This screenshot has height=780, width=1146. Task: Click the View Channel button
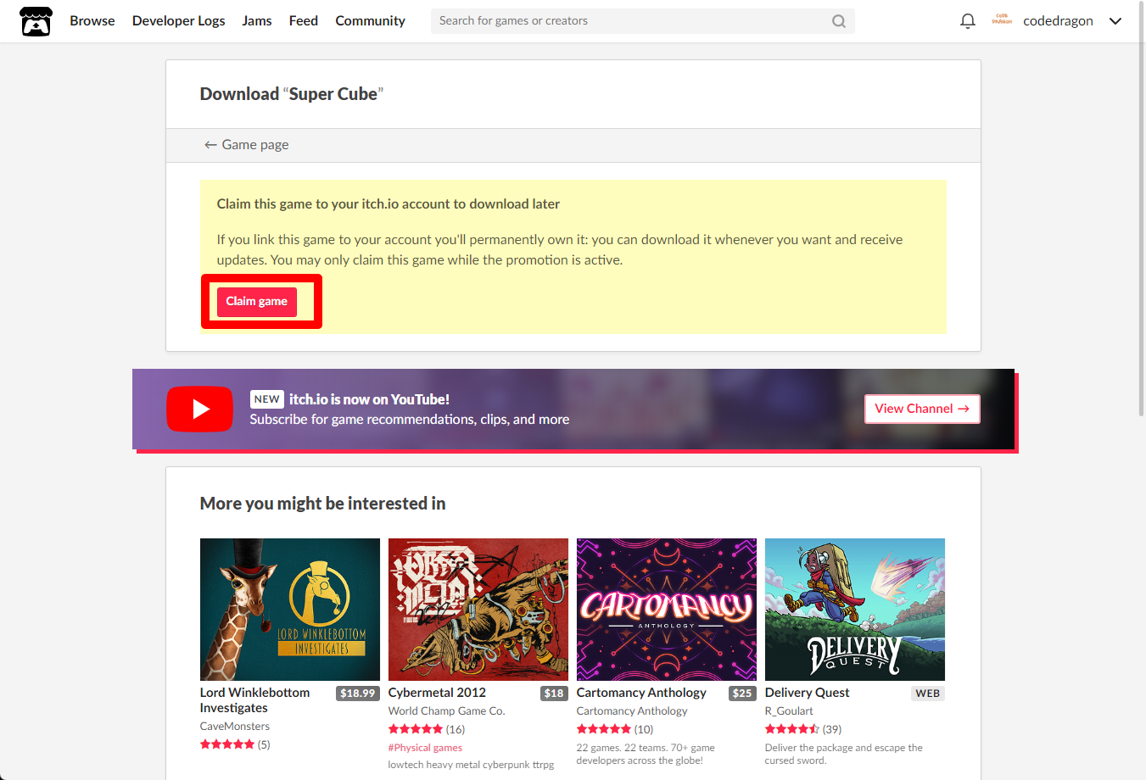click(922, 409)
